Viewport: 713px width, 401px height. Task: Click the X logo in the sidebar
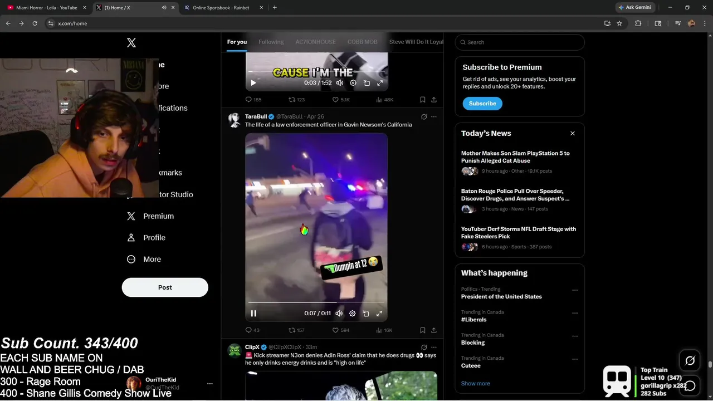pos(131,43)
